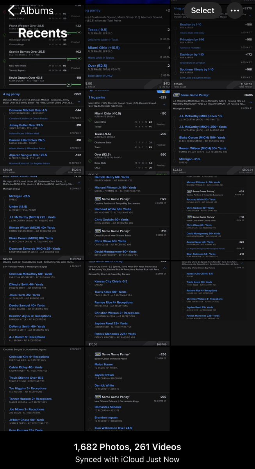Open the Bengals @ Jaguars Christian Kirk photo

point(42,389)
